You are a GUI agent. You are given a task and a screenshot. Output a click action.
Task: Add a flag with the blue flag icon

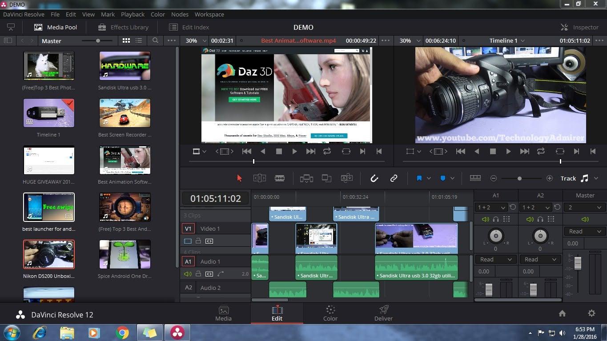click(x=418, y=178)
